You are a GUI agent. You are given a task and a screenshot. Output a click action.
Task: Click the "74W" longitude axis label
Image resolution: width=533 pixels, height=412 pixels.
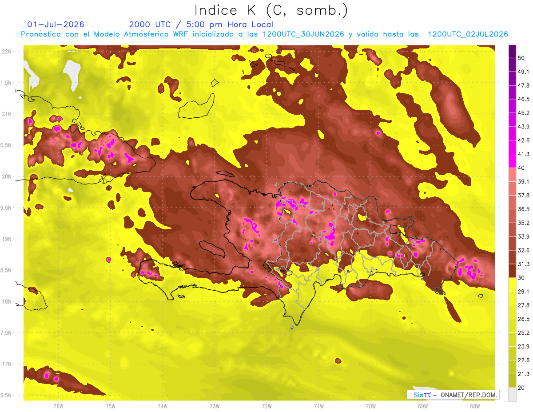tap(163, 406)
